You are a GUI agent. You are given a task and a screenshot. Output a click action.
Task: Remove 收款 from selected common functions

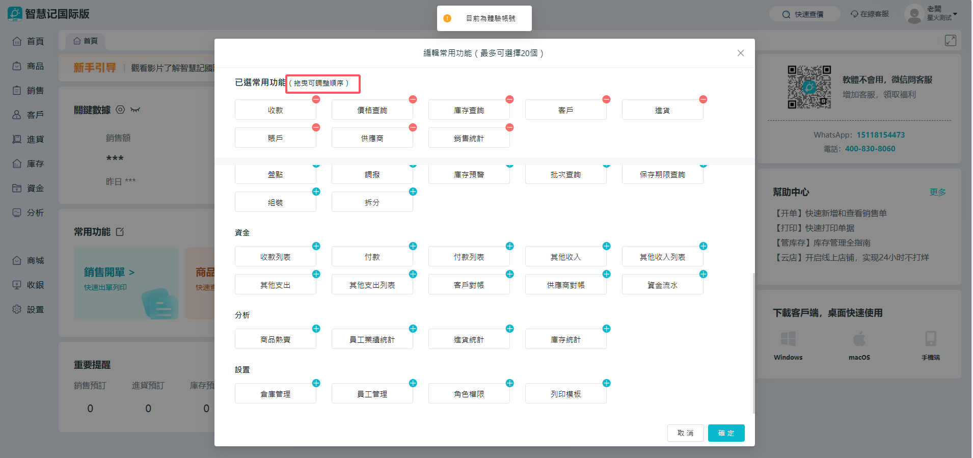tap(316, 99)
